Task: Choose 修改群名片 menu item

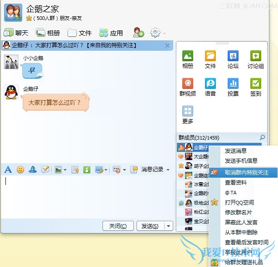Action: tap(244, 212)
